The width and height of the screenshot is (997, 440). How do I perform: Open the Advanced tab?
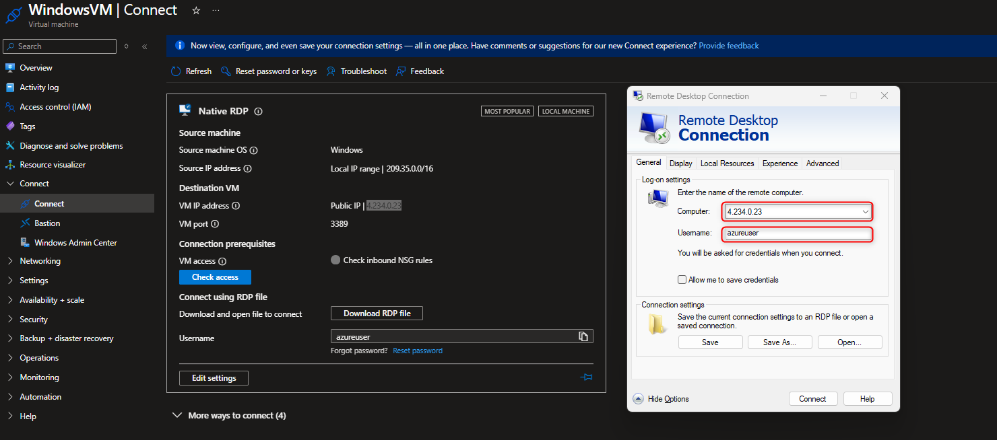click(x=823, y=163)
